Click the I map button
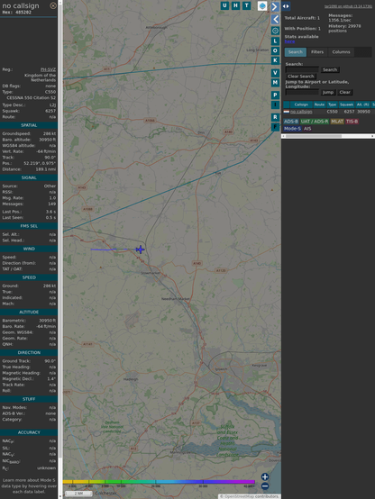Viewport: 375px width, 499px height. coord(275,104)
